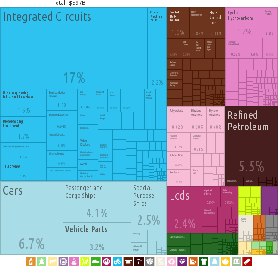Viewport: 278px width, 266px height.
Task: Select the orange Stone and Glass legend icon
Action: coord(193,261)
